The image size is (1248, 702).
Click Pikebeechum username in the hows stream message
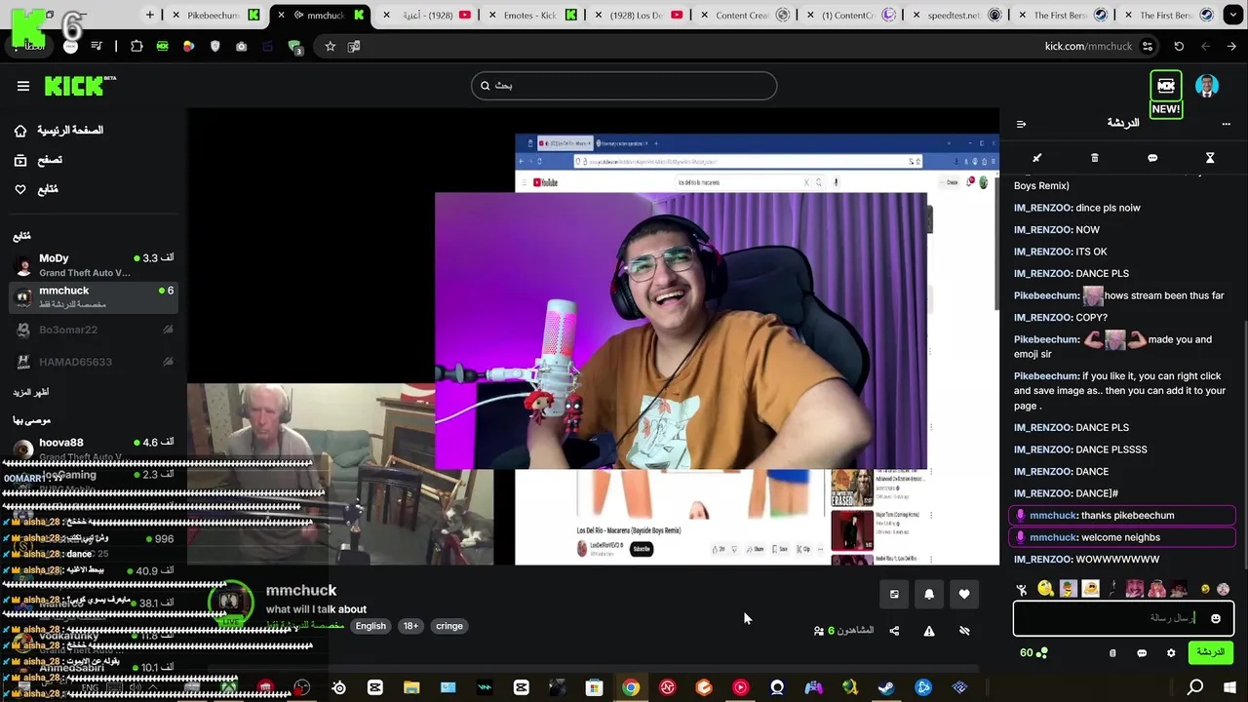pyautogui.click(x=1046, y=295)
